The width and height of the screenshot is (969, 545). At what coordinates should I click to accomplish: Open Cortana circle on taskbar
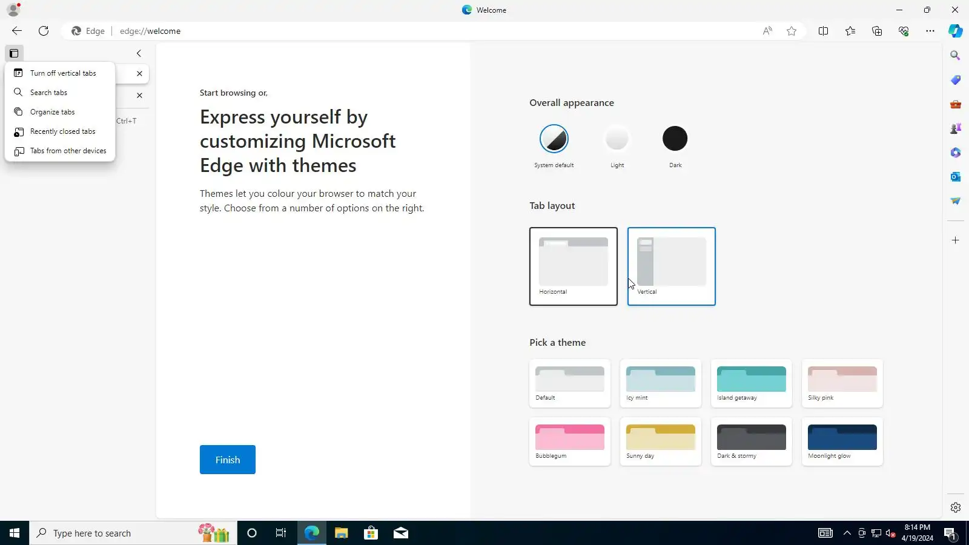click(252, 533)
